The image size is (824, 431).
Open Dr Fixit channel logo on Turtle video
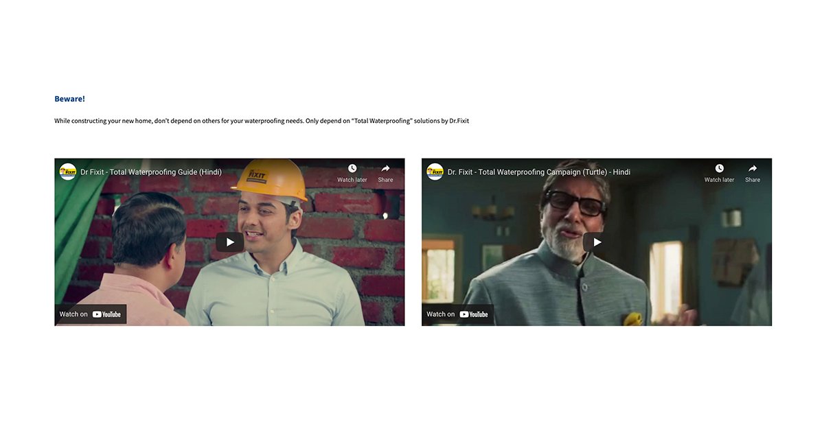435,172
